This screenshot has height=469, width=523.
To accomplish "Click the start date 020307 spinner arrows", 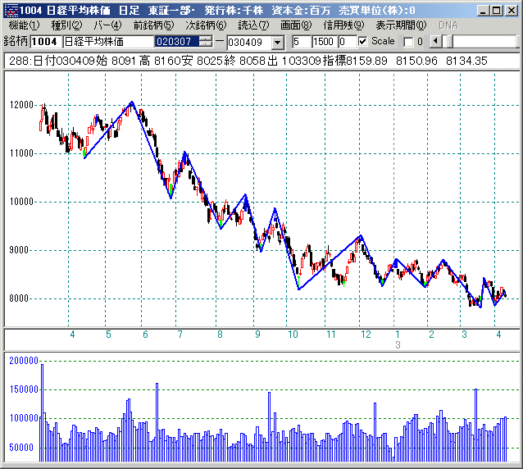I will (205, 42).
